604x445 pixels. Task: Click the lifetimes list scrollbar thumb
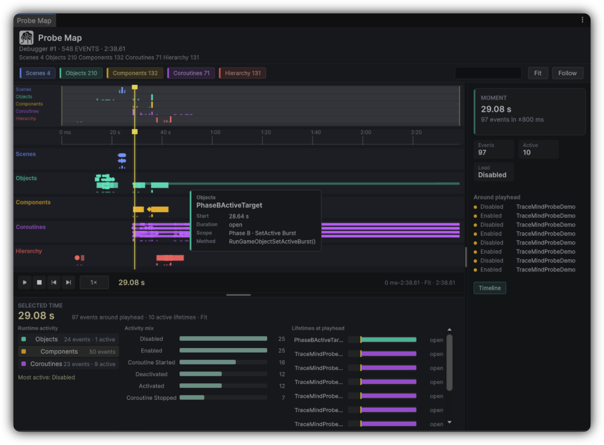coord(450,363)
